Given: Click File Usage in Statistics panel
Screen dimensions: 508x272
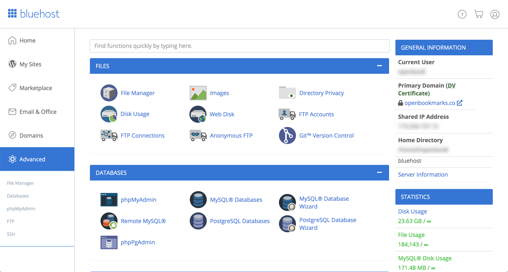Looking at the screenshot, I should [x=411, y=235].
